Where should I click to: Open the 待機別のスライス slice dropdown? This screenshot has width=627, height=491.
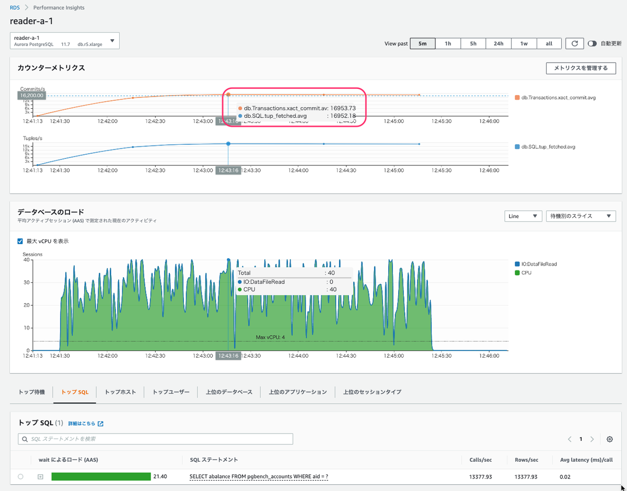tap(580, 216)
